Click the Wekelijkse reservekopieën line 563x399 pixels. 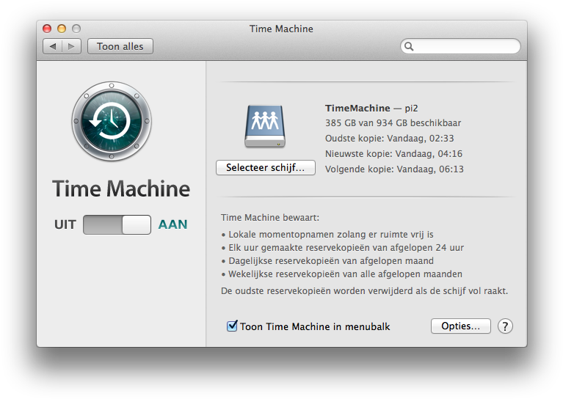tap(342, 274)
